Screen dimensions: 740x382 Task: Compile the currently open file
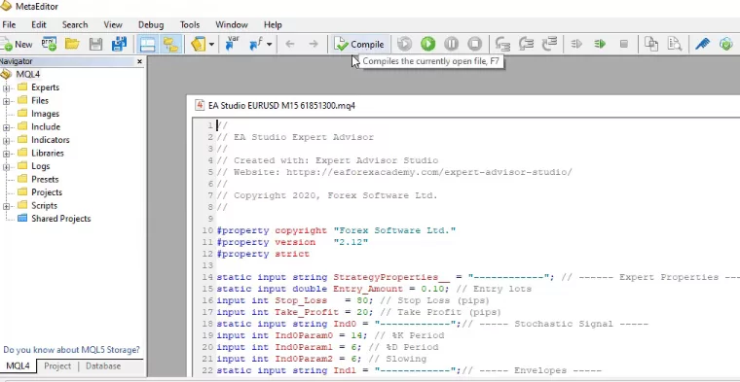tap(360, 45)
